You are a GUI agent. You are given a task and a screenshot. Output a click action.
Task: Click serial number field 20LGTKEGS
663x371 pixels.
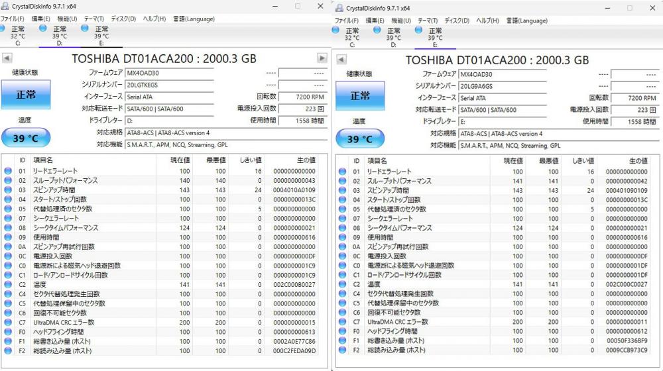(x=169, y=85)
